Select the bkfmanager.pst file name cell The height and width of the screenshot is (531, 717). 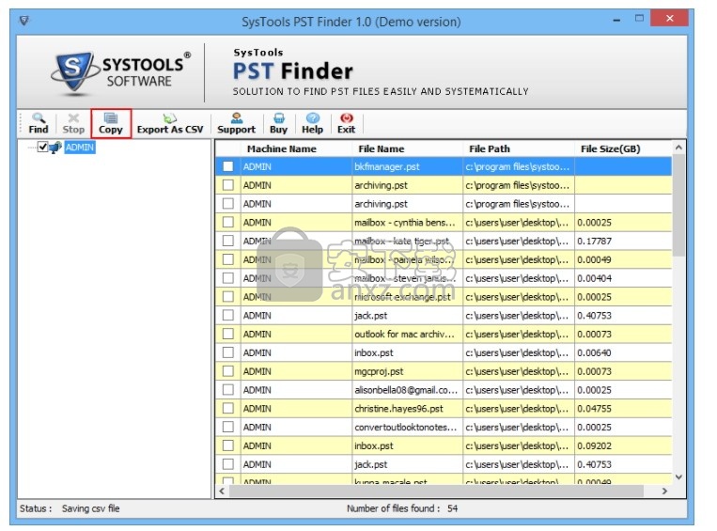click(408, 166)
